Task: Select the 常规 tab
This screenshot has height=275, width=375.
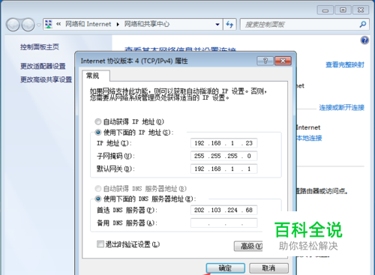Action: [x=96, y=76]
